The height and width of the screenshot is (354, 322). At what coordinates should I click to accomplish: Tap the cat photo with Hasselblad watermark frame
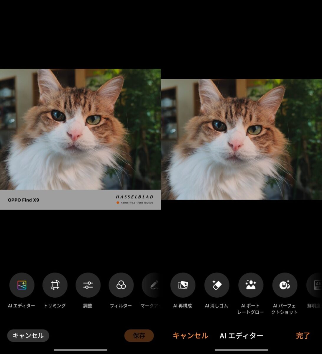80,129
